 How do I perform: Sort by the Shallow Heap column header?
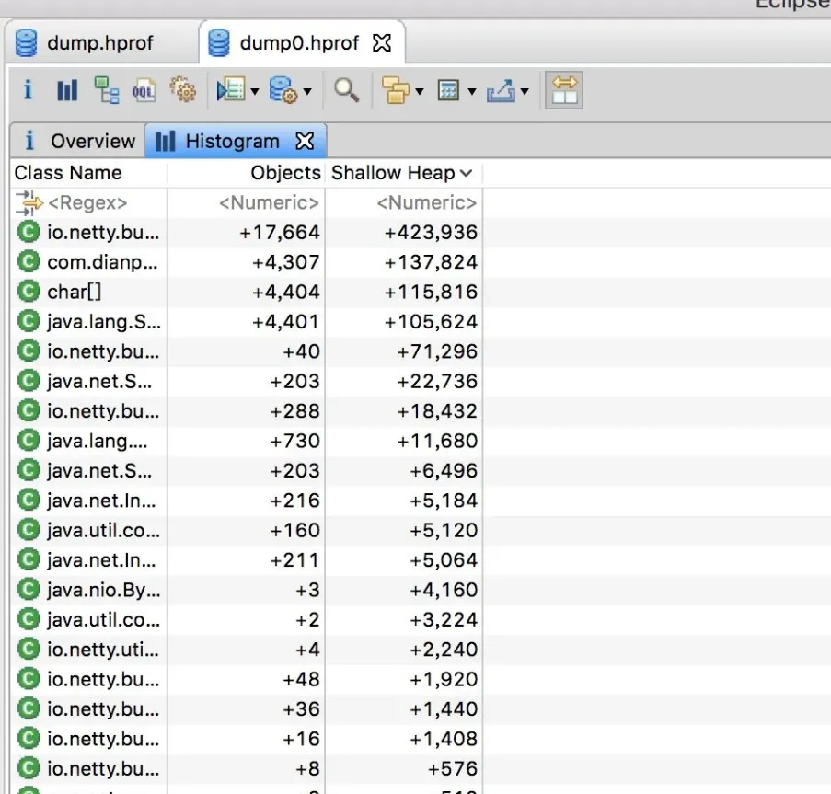403,173
